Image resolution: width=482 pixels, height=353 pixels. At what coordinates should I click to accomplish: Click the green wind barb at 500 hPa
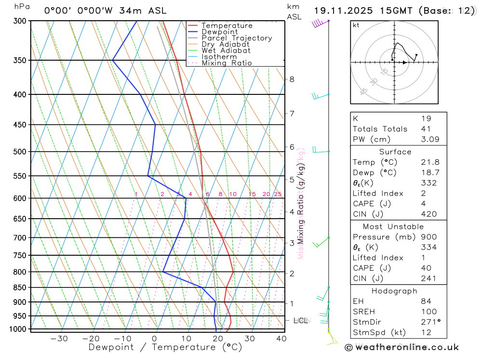click(321, 150)
